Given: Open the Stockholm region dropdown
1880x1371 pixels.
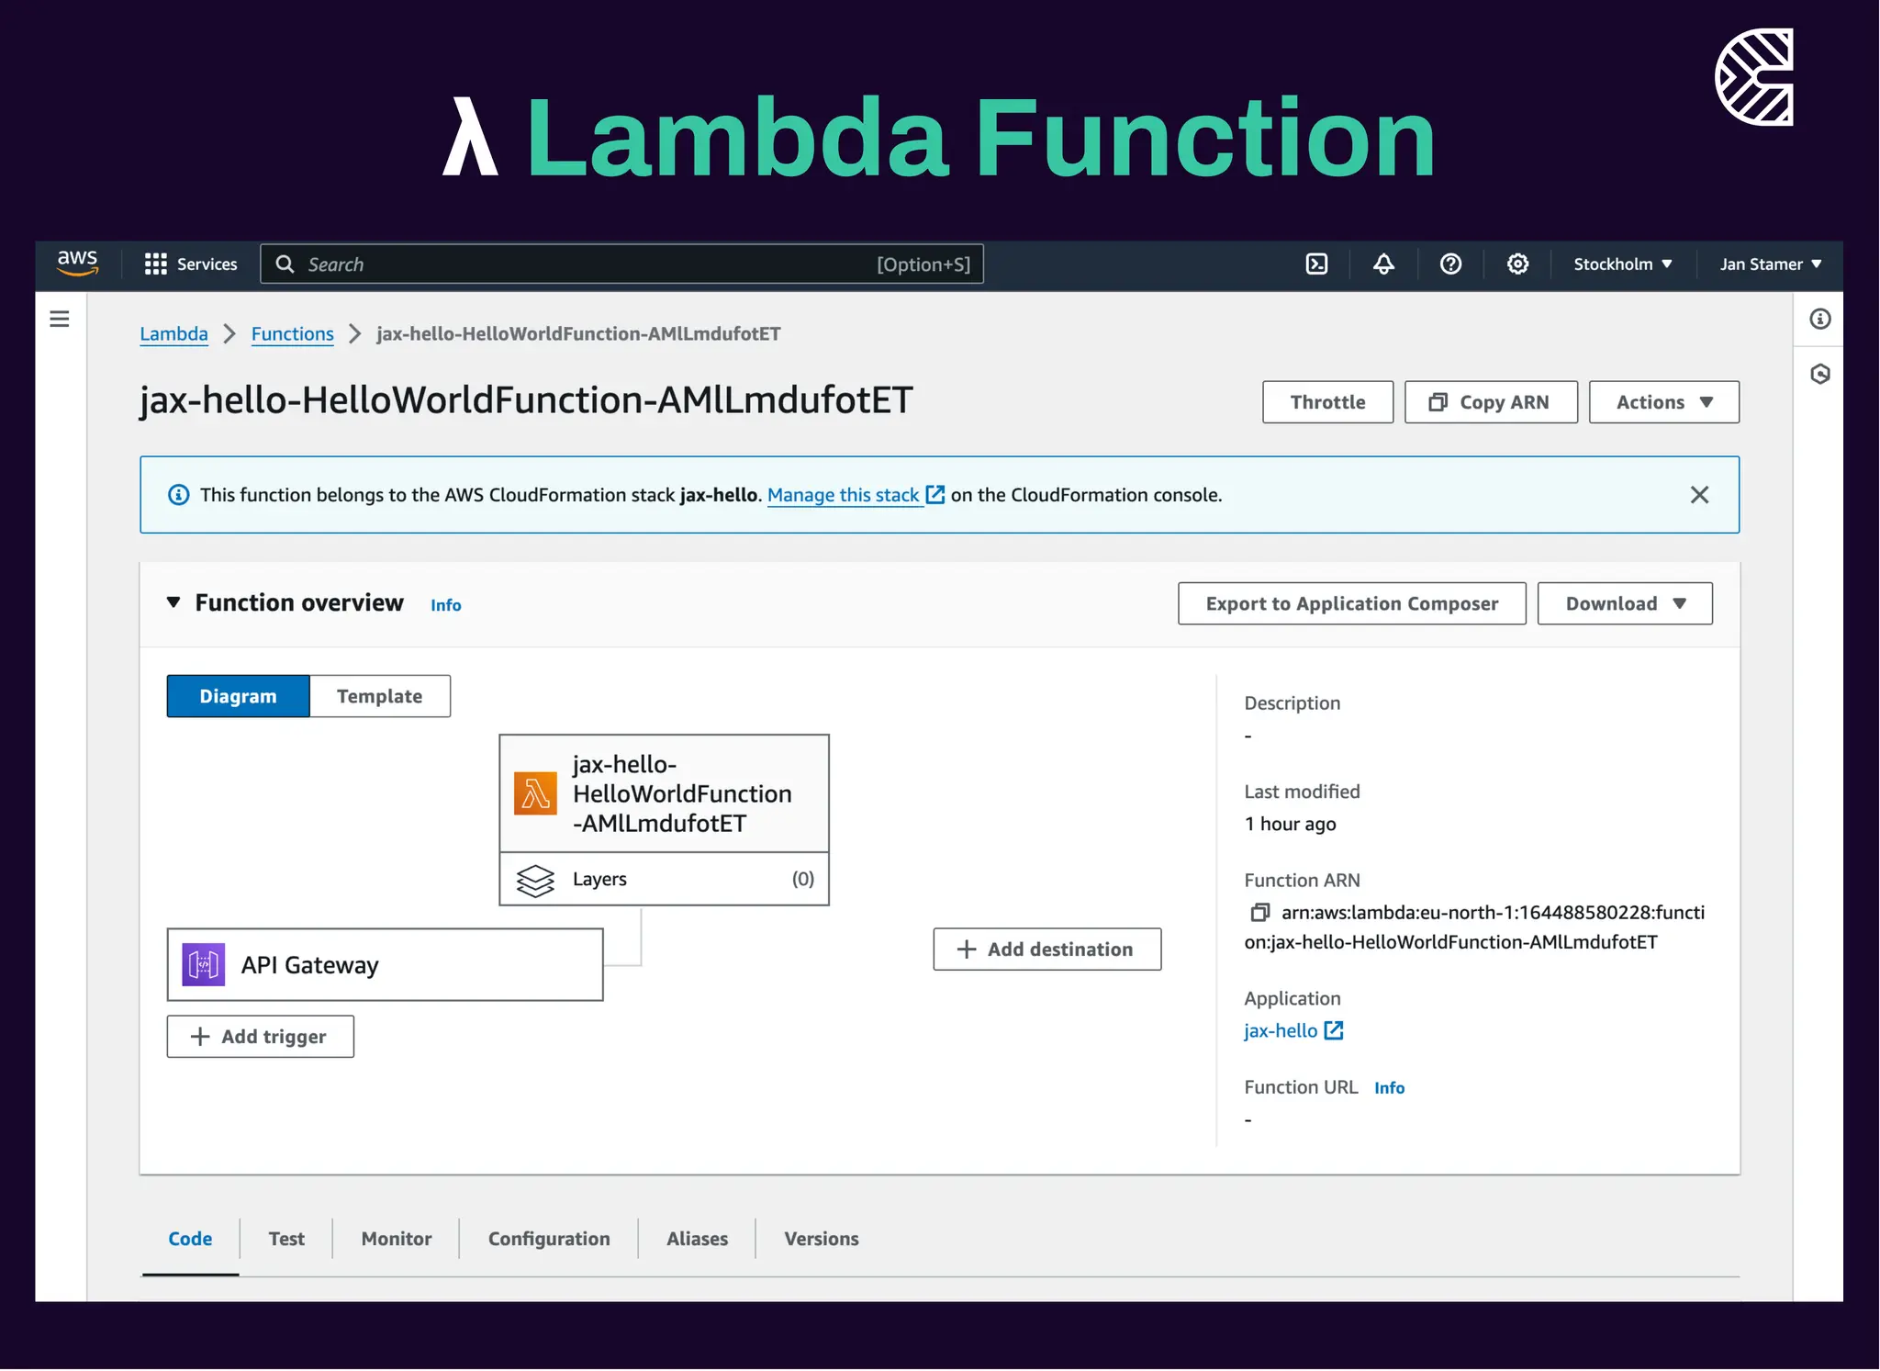Looking at the screenshot, I should point(1622,264).
